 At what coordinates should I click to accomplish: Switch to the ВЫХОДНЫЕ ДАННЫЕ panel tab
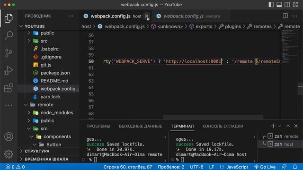click(141, 126)
